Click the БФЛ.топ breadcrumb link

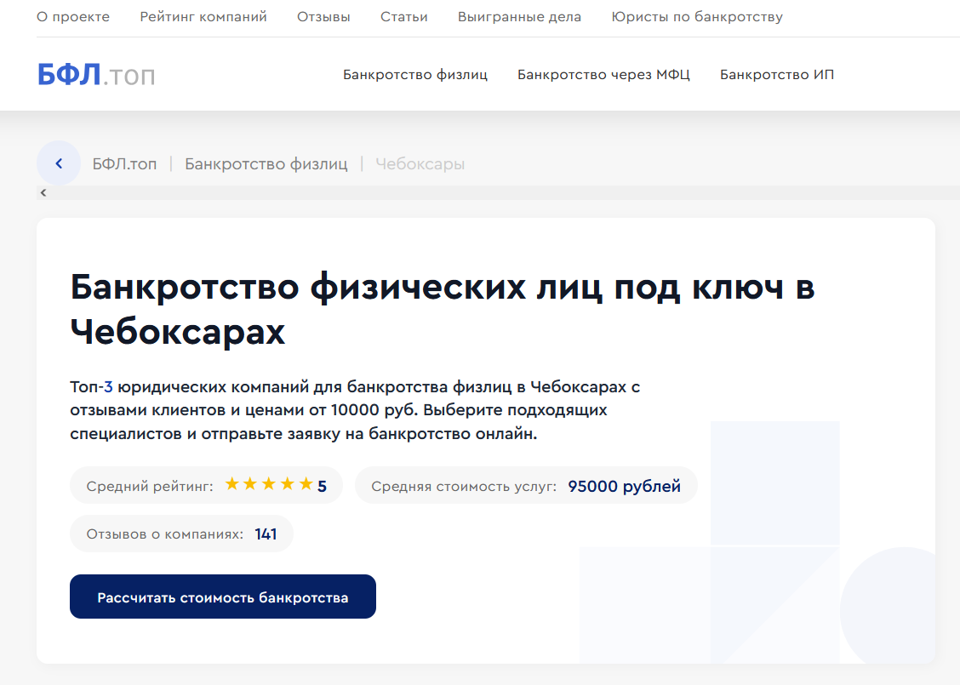[124, 164]
